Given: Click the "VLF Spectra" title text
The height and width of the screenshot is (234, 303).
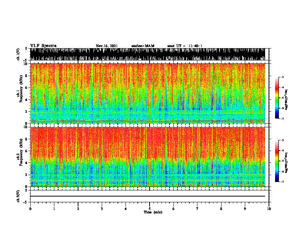Looking at the screenshot, I should point(43,46).
